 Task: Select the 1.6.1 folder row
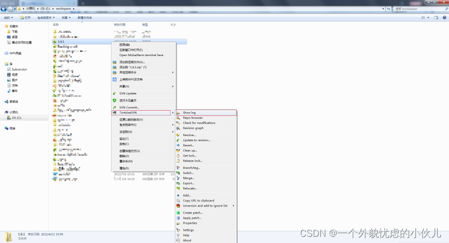click(119, 42)
